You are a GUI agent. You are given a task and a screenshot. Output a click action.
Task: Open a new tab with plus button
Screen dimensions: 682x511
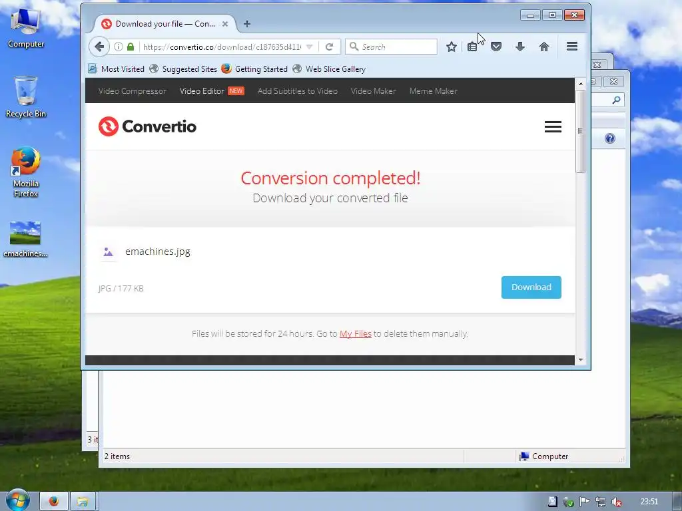coord(247,24)
